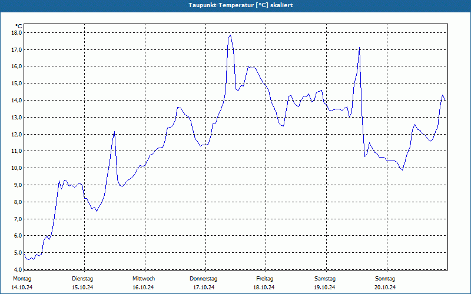Click the 'Mittwoch' day label
471x294 pixels.
click(144, 279)
